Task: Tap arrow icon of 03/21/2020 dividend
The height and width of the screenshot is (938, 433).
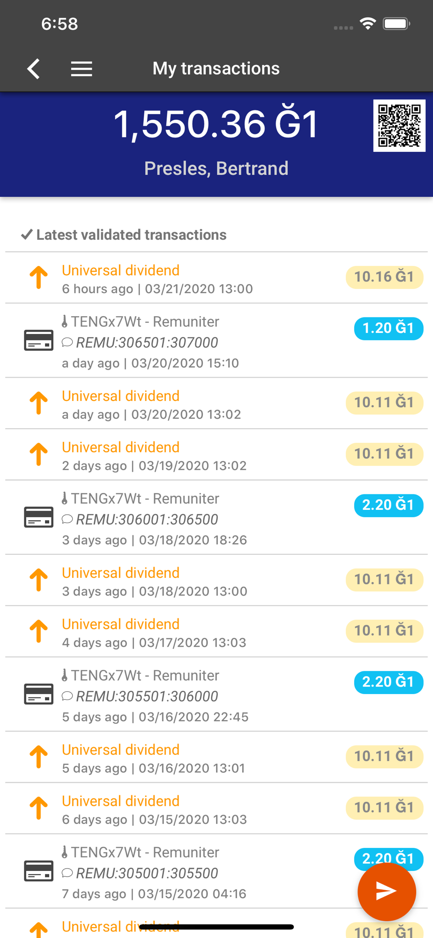Action: (39, 278)
